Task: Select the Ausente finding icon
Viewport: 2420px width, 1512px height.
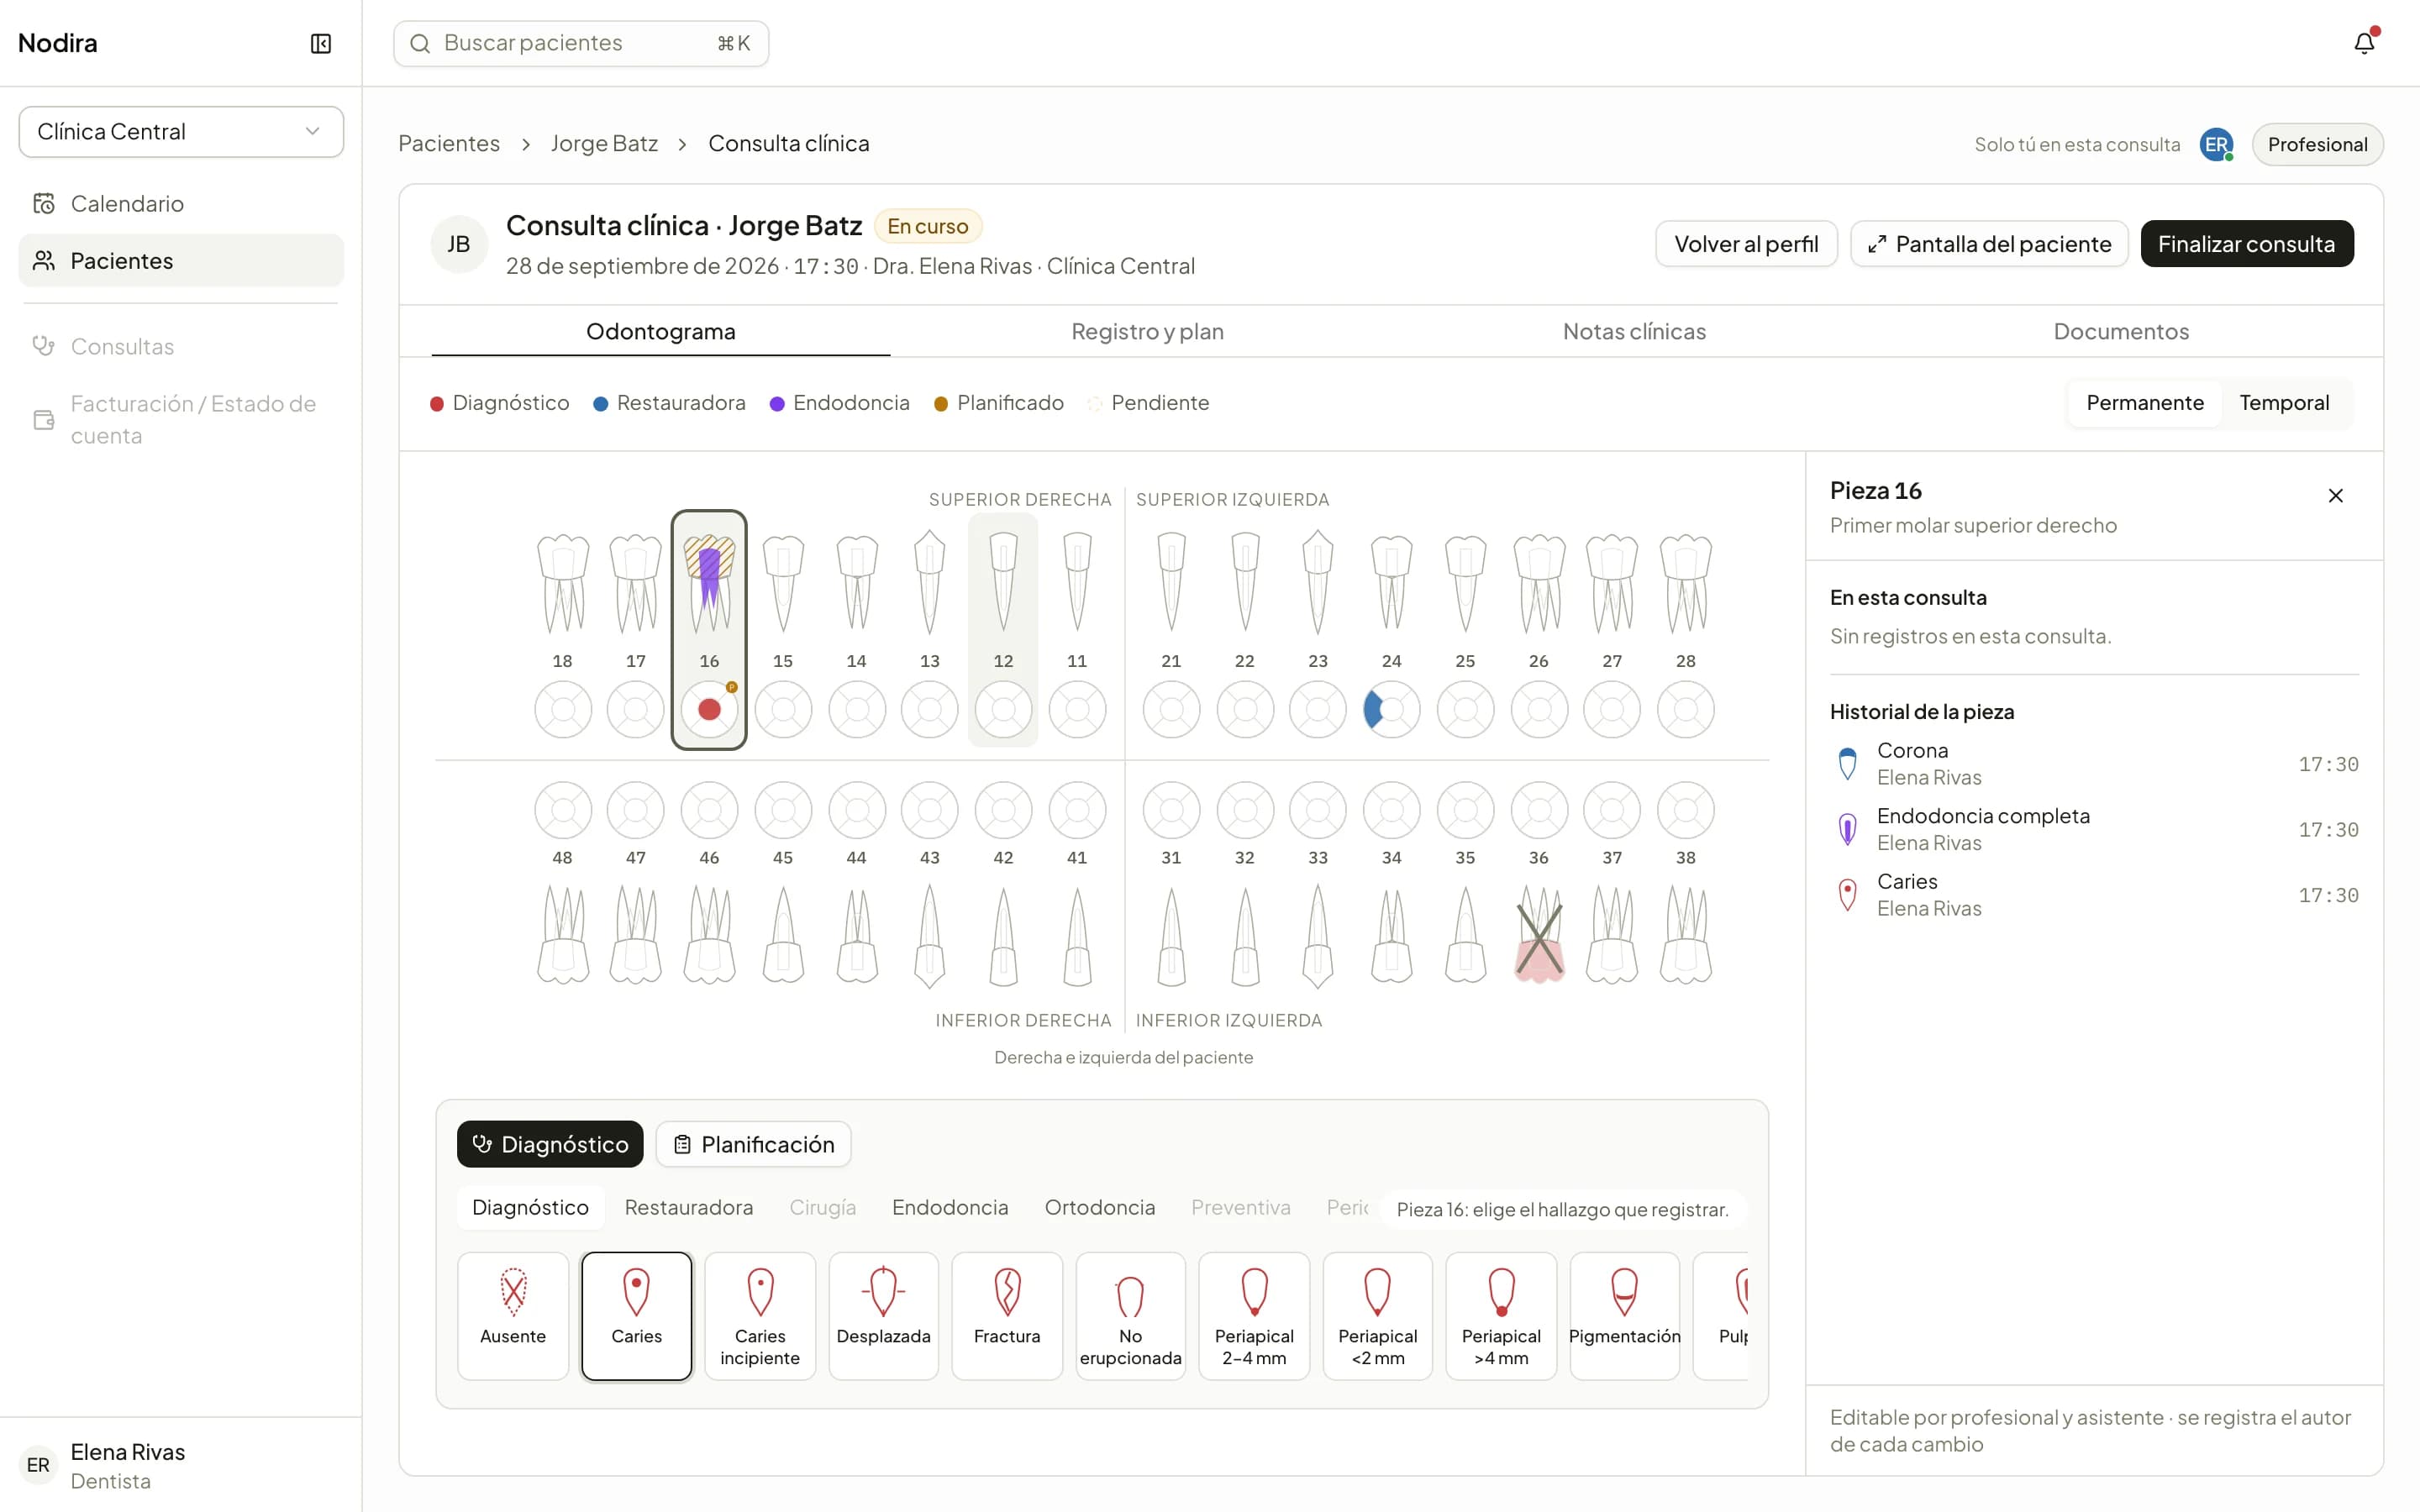Action: [513, 1291]
